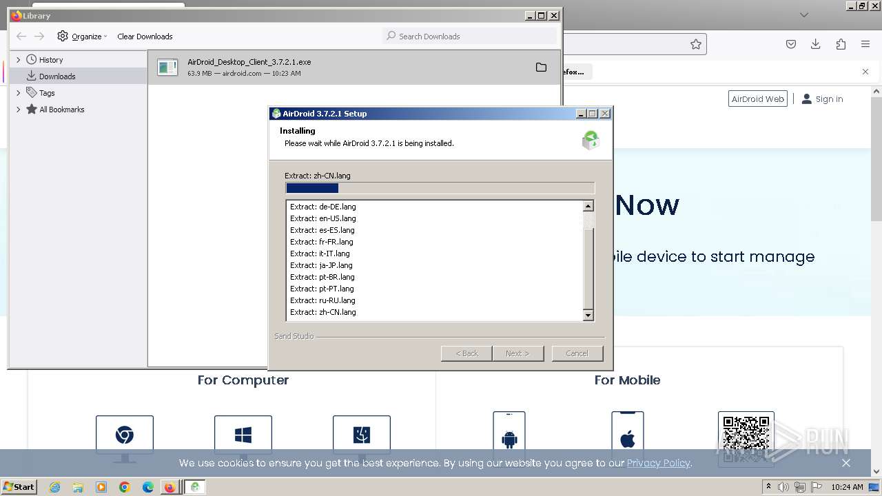Select the "Extract: it-IT.lang" log line

point(320,254)
